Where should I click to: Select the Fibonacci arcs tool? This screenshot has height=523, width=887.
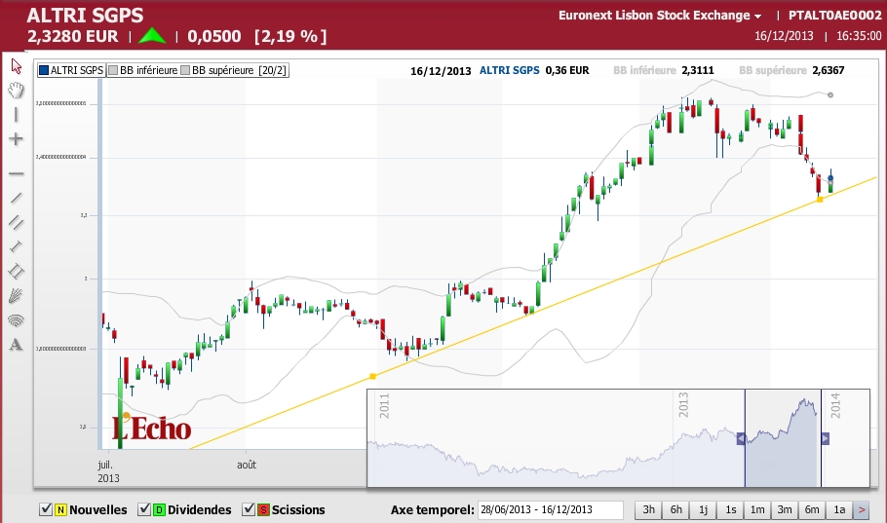(16, 319)
